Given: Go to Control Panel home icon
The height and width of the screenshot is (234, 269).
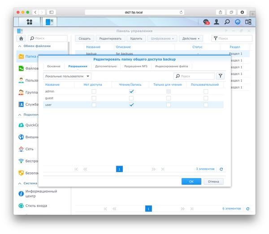Looking at the screenshot, I should click(x=21, y=38).
